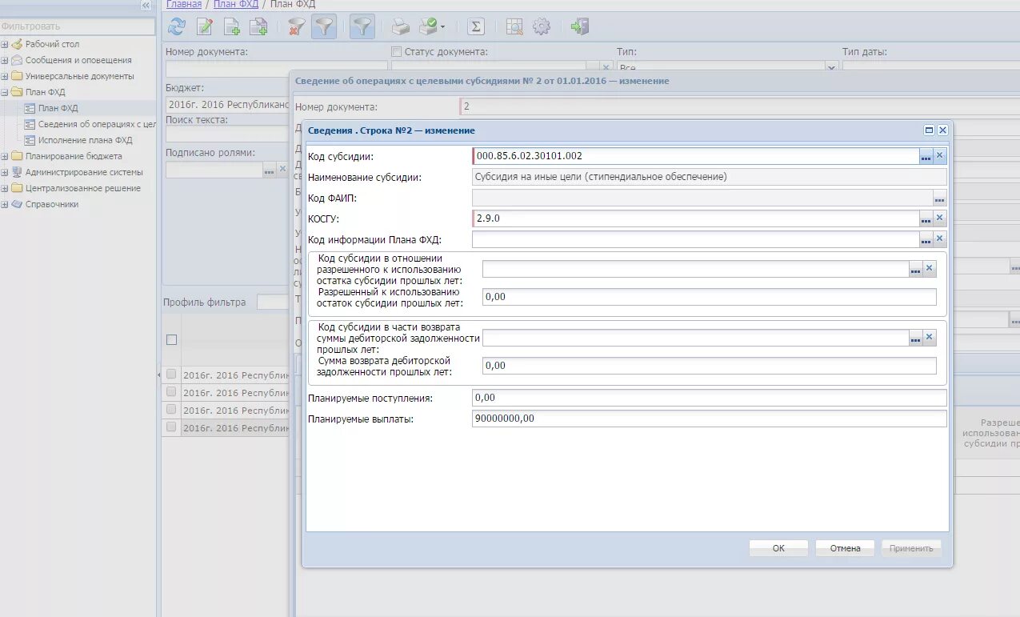1020x617 pixels.
Task: Open lookup ellipsis for Код ФАИП
Action: point(940,198)
